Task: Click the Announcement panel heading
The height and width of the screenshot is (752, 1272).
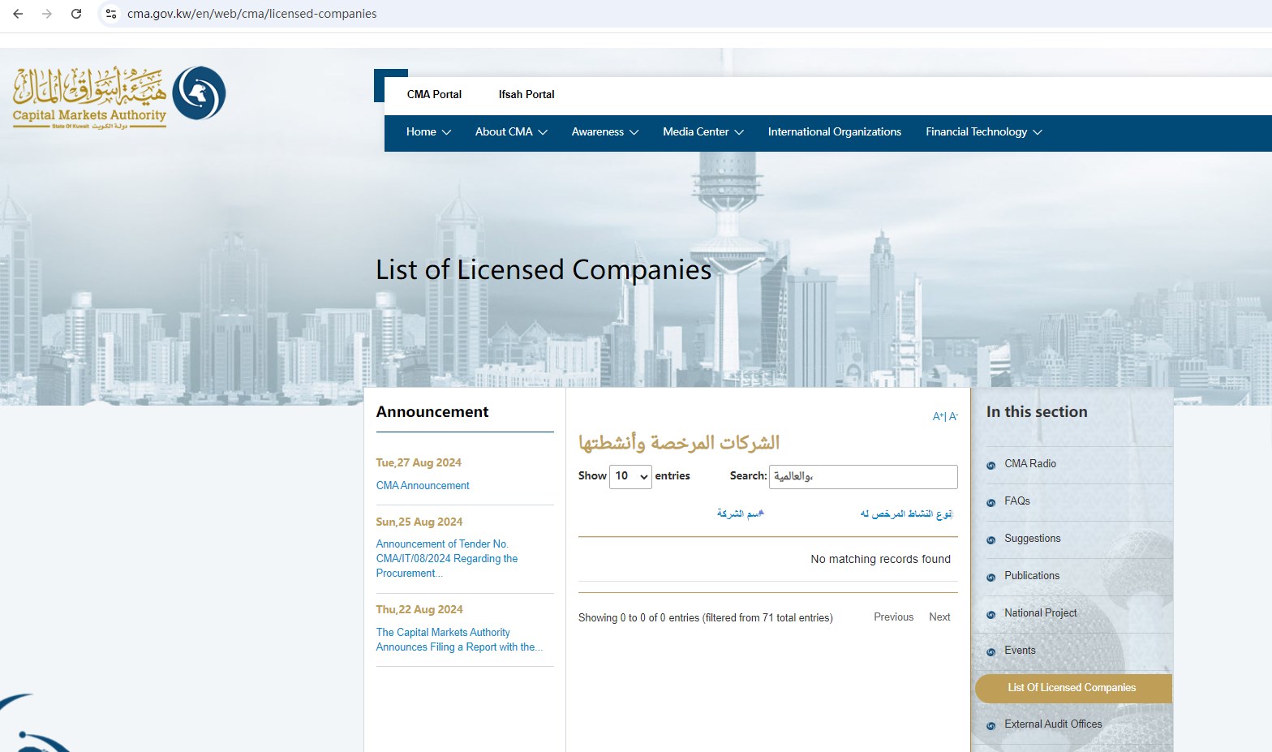Action: click(432, 411)
